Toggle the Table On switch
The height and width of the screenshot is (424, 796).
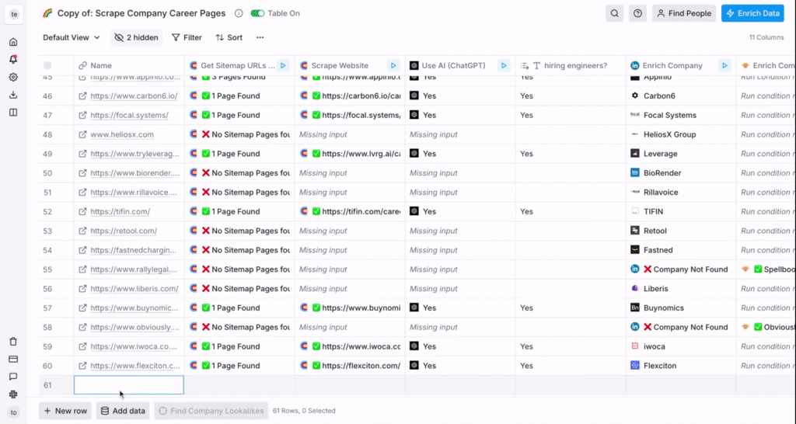coord(257,13)
